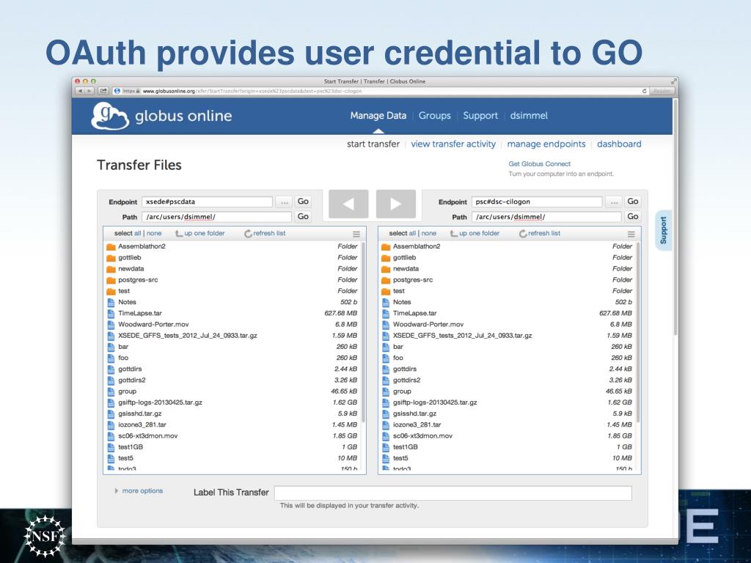Click the NSF logo
Image resolution: width=751 pixels, height=563 pixels.
point(45,536)
